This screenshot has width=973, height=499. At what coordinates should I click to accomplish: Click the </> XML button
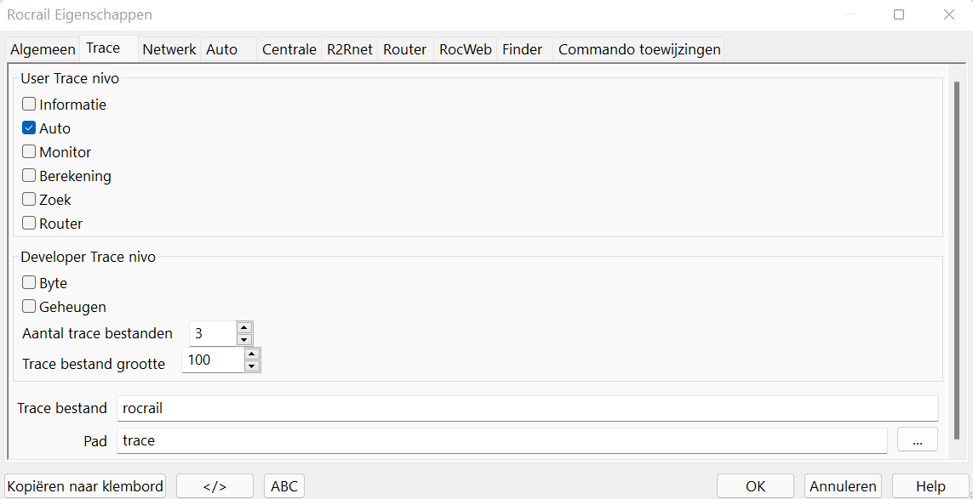215,486
